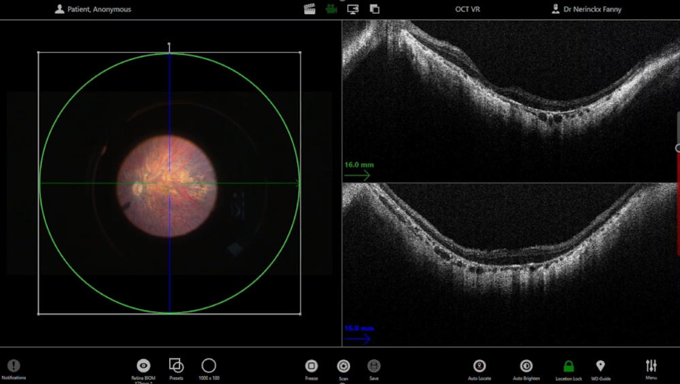Toggle the green video camera icon
Viewport: 680px width, 384px height.
pyautogui.click(x=331, y=10)
